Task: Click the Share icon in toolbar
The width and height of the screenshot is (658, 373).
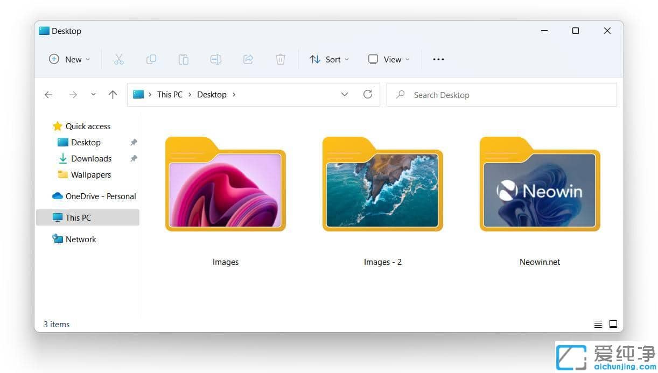Action: [248, 59]
